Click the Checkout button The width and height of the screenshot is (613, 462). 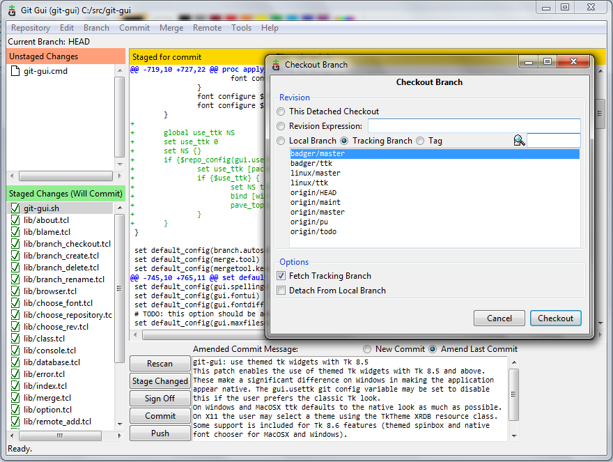[x=555, y=318]
